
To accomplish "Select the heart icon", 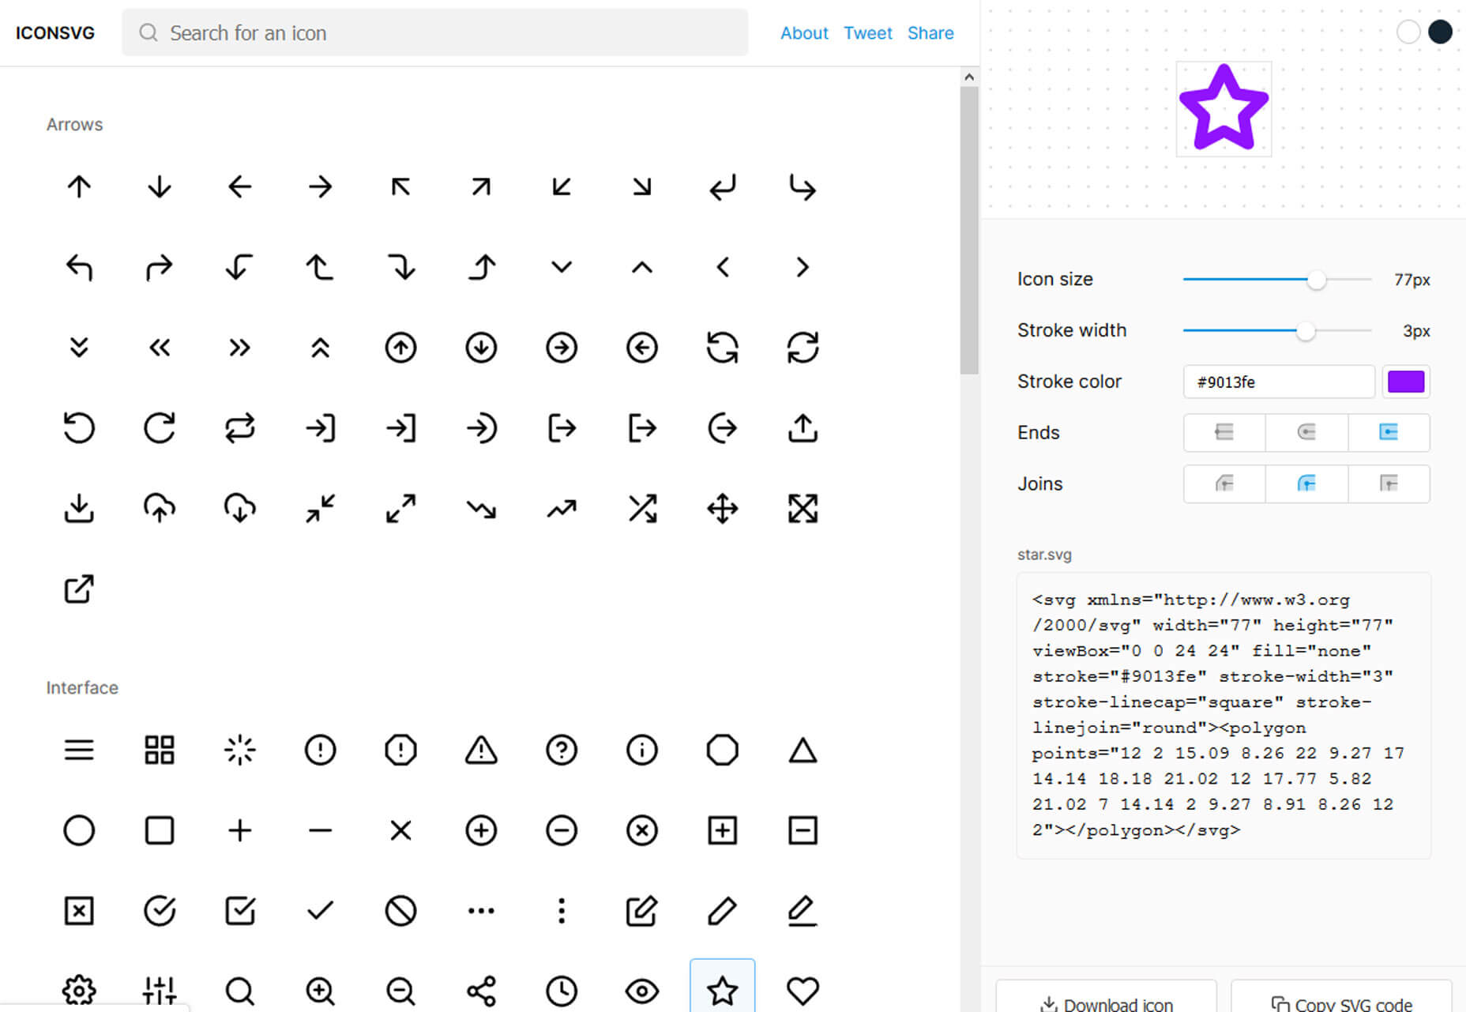I will (x=803, y=990).
